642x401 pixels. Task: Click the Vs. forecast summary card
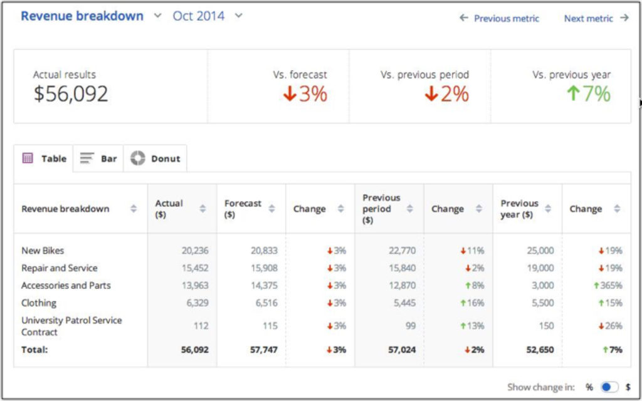pyautogui.click(x=278, y=86)
